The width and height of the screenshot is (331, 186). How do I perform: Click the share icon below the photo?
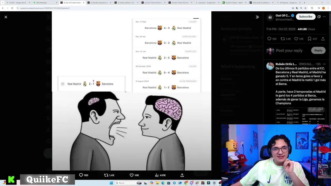[x=182, y=175]
